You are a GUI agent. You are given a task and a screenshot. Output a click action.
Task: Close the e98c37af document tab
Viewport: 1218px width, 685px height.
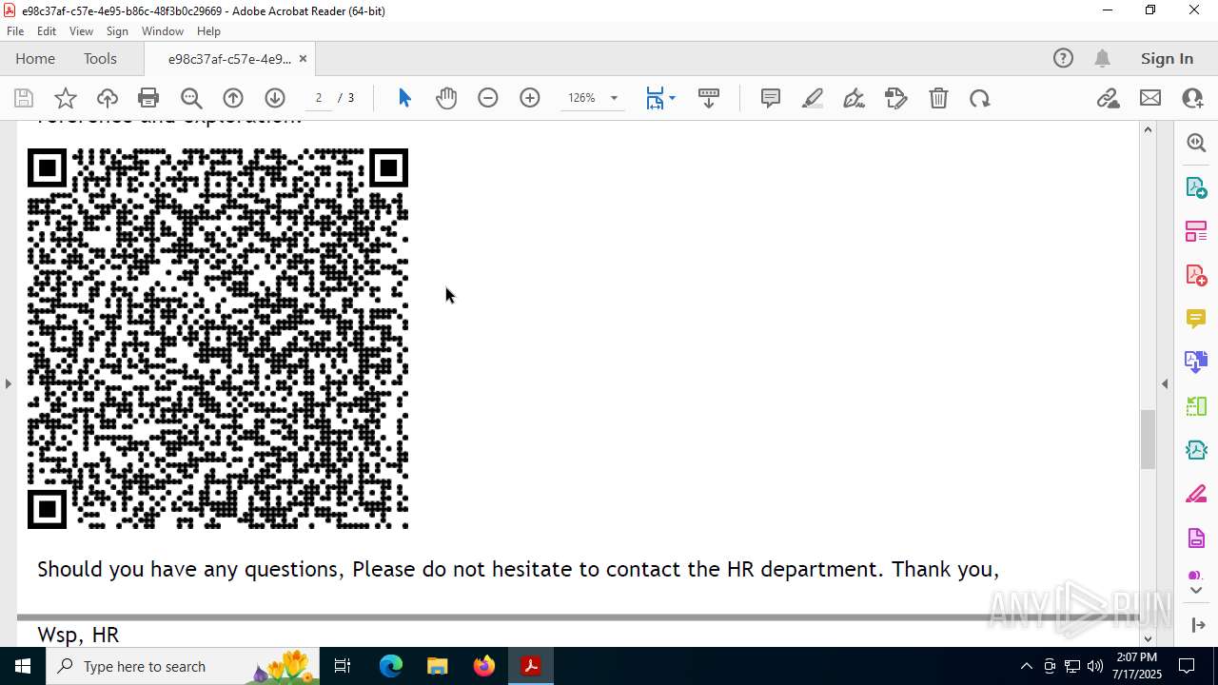pyautogui.click(x=303, y=59)
